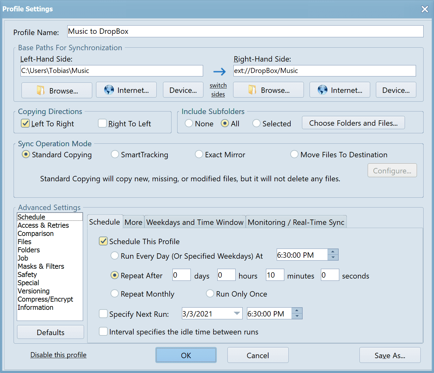Increment the 6:30:00 PM schedule time
The height and width of the screenshot is (373, 434).
click(x=333, y=252)
